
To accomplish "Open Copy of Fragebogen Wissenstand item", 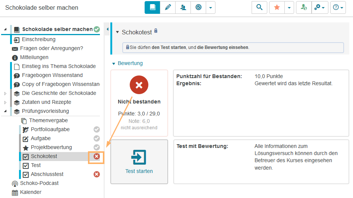I will (x=61, y=84).
